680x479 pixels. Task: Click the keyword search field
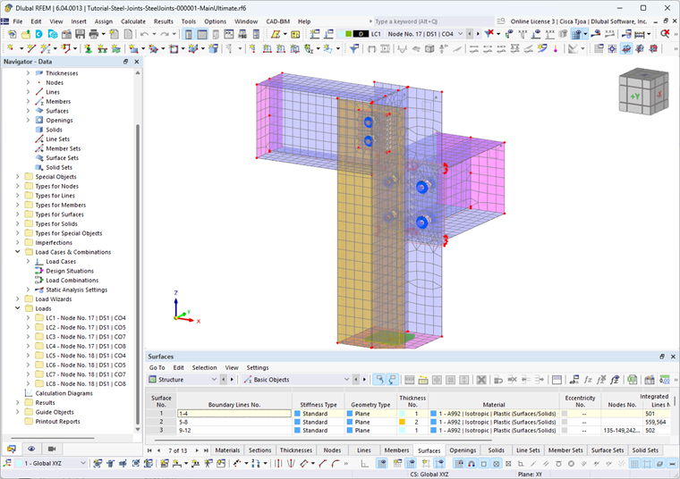434,21
